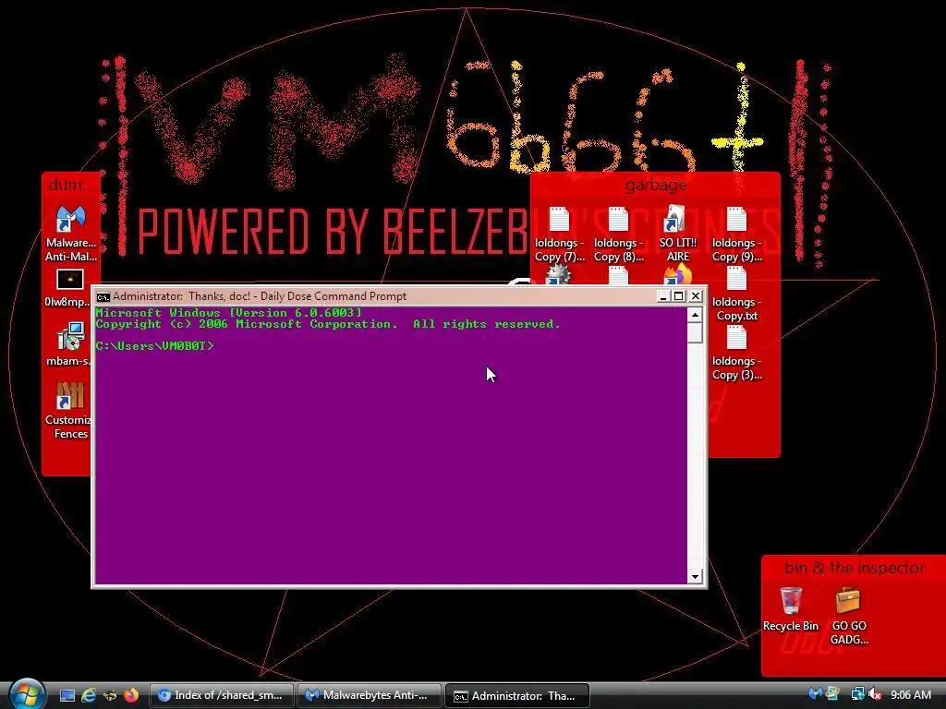Open the Command Prompt title bar system icon
Screen dimensions: 946x709
(103, 296)
